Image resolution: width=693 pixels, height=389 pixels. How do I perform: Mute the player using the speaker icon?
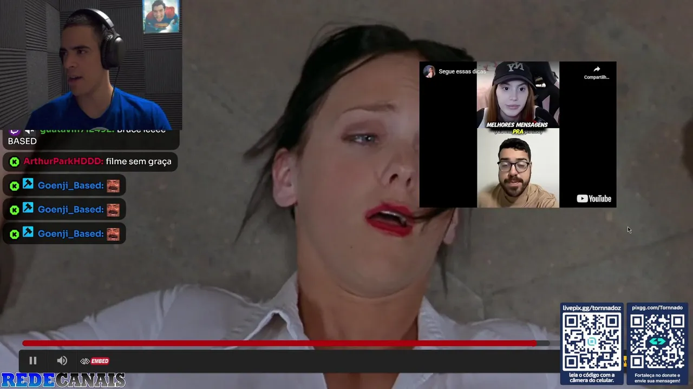(62, 361)
